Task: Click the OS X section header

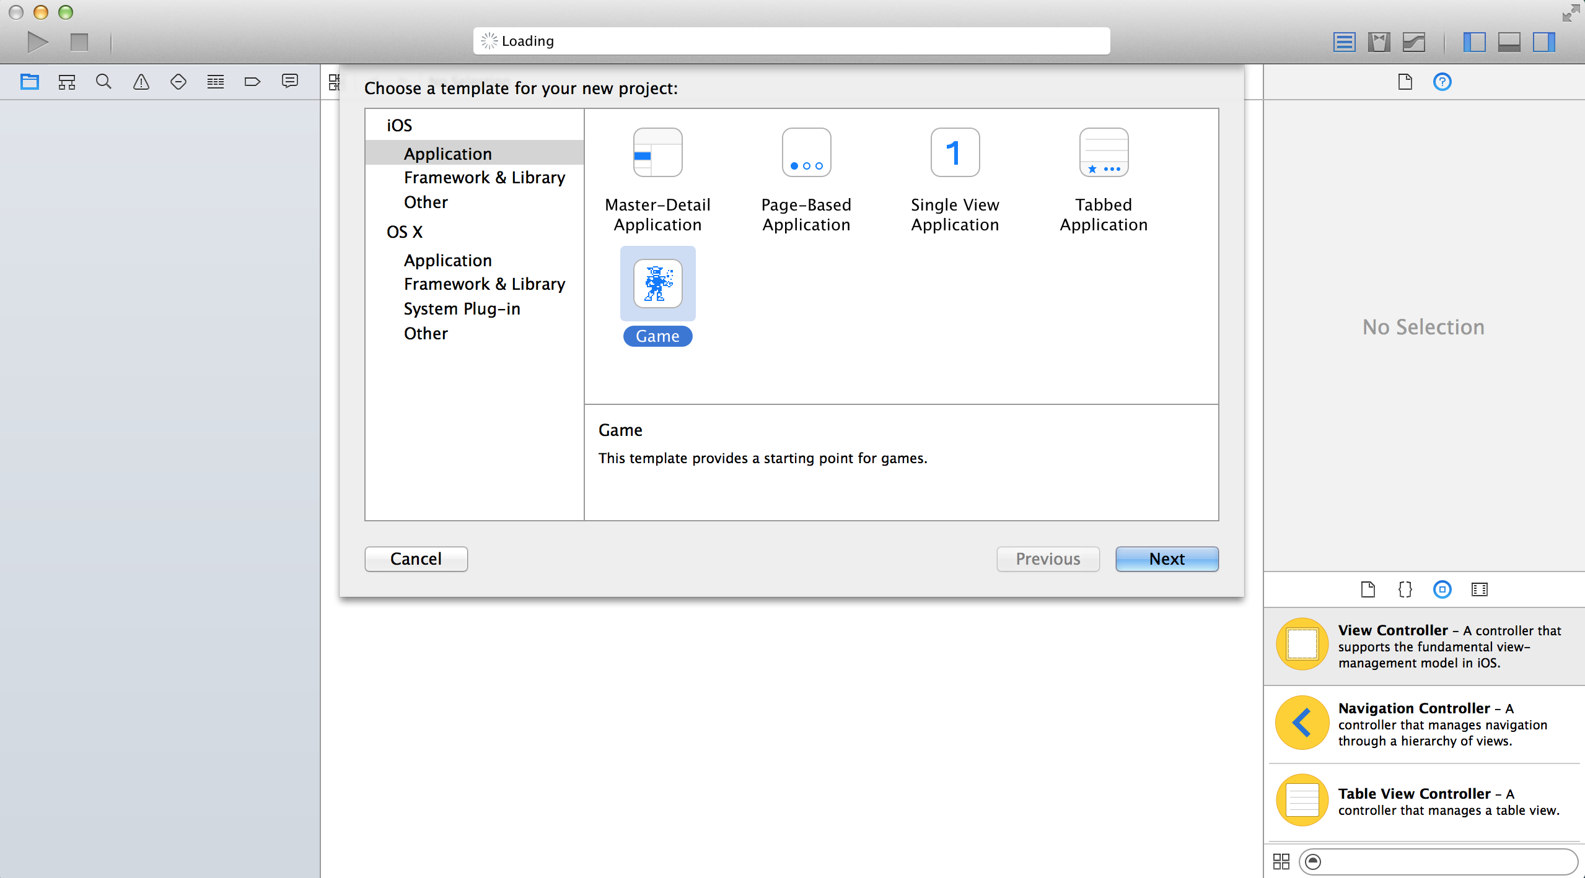Action: [x=405, y=232]
